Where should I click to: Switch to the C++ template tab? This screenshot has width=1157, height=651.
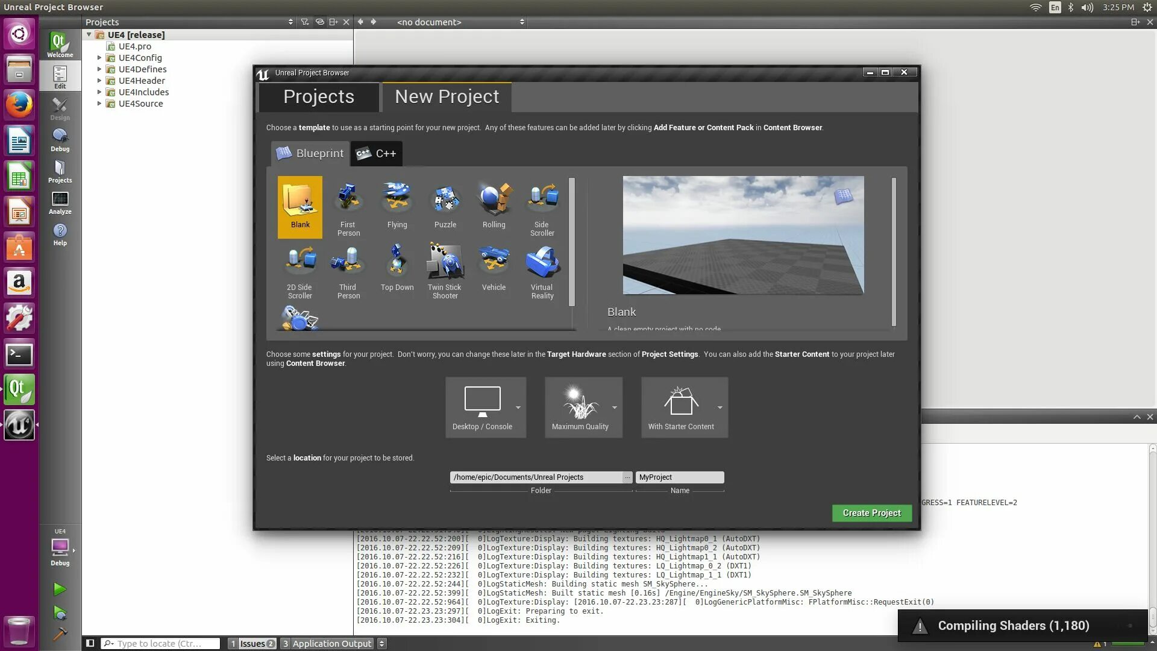coord(377,154)
